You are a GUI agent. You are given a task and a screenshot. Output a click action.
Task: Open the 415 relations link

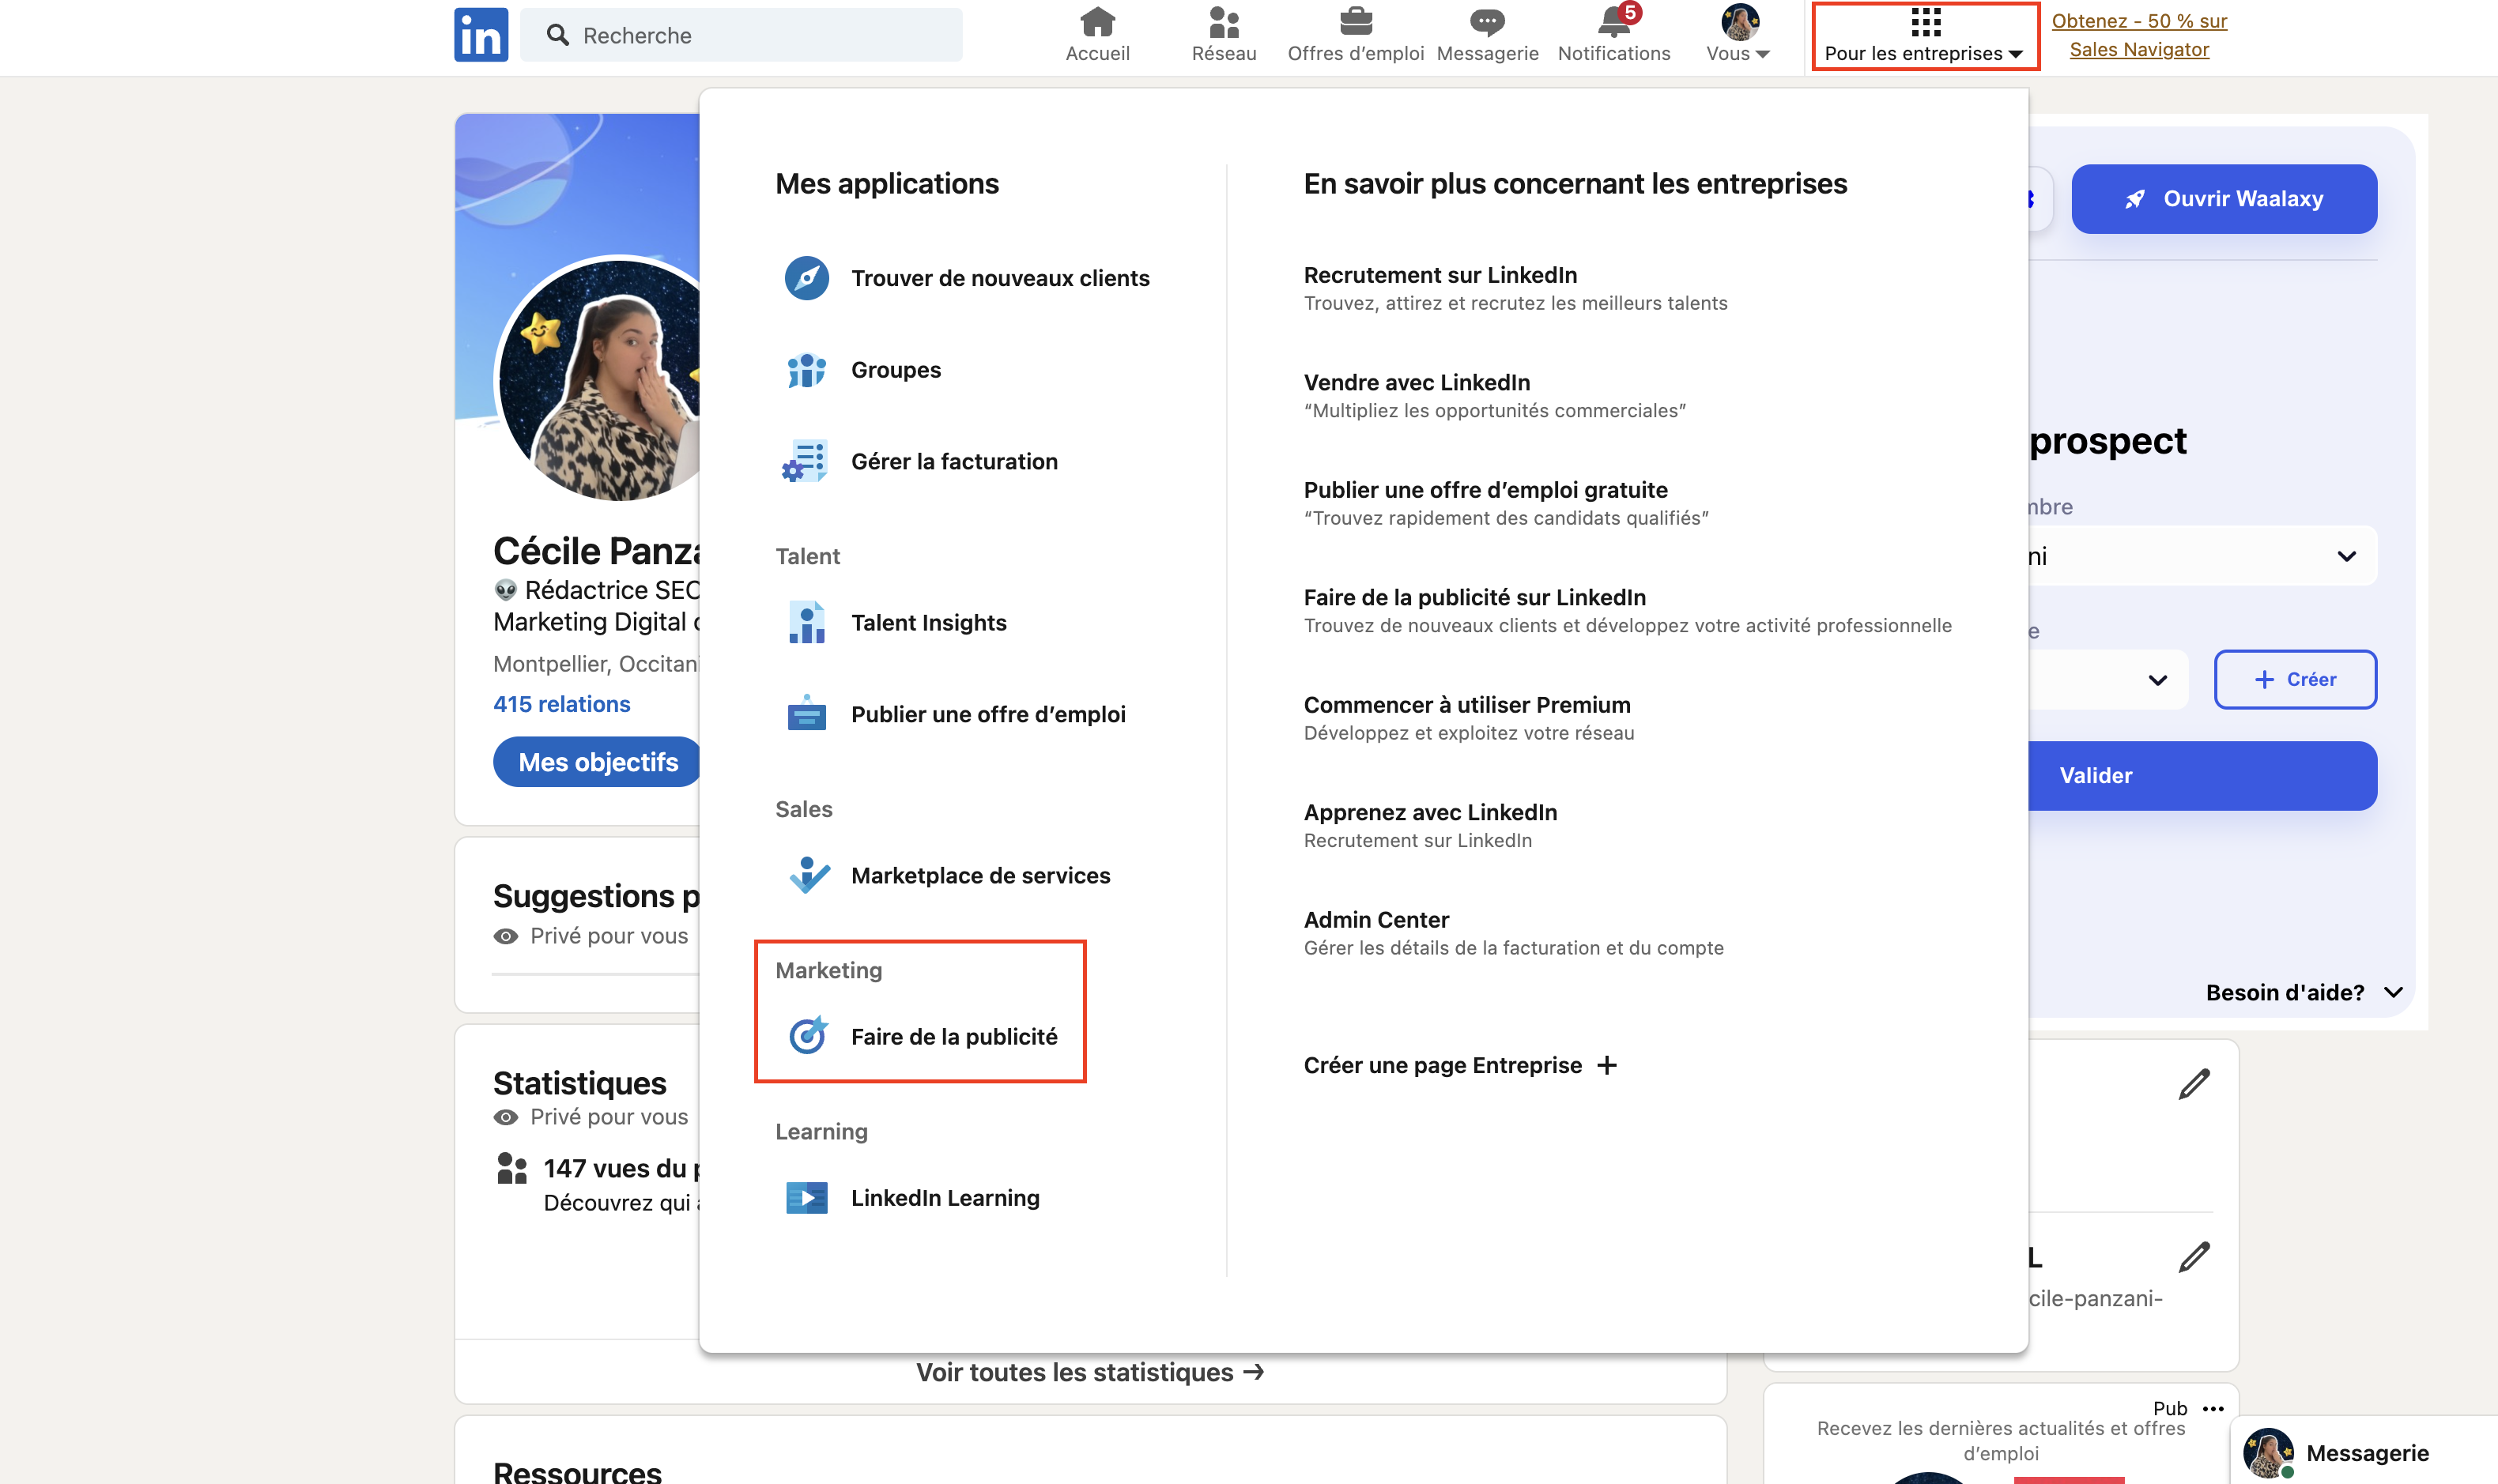(561, 704)
